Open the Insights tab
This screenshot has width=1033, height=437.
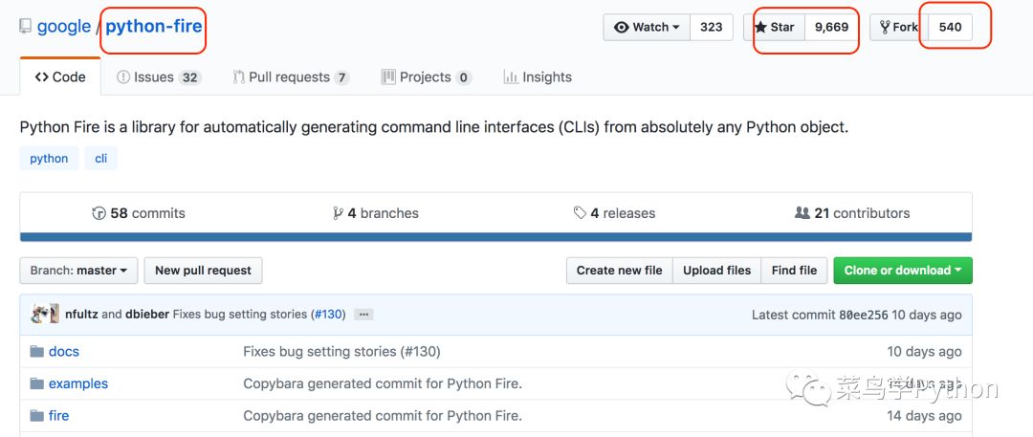coord(538,77)
